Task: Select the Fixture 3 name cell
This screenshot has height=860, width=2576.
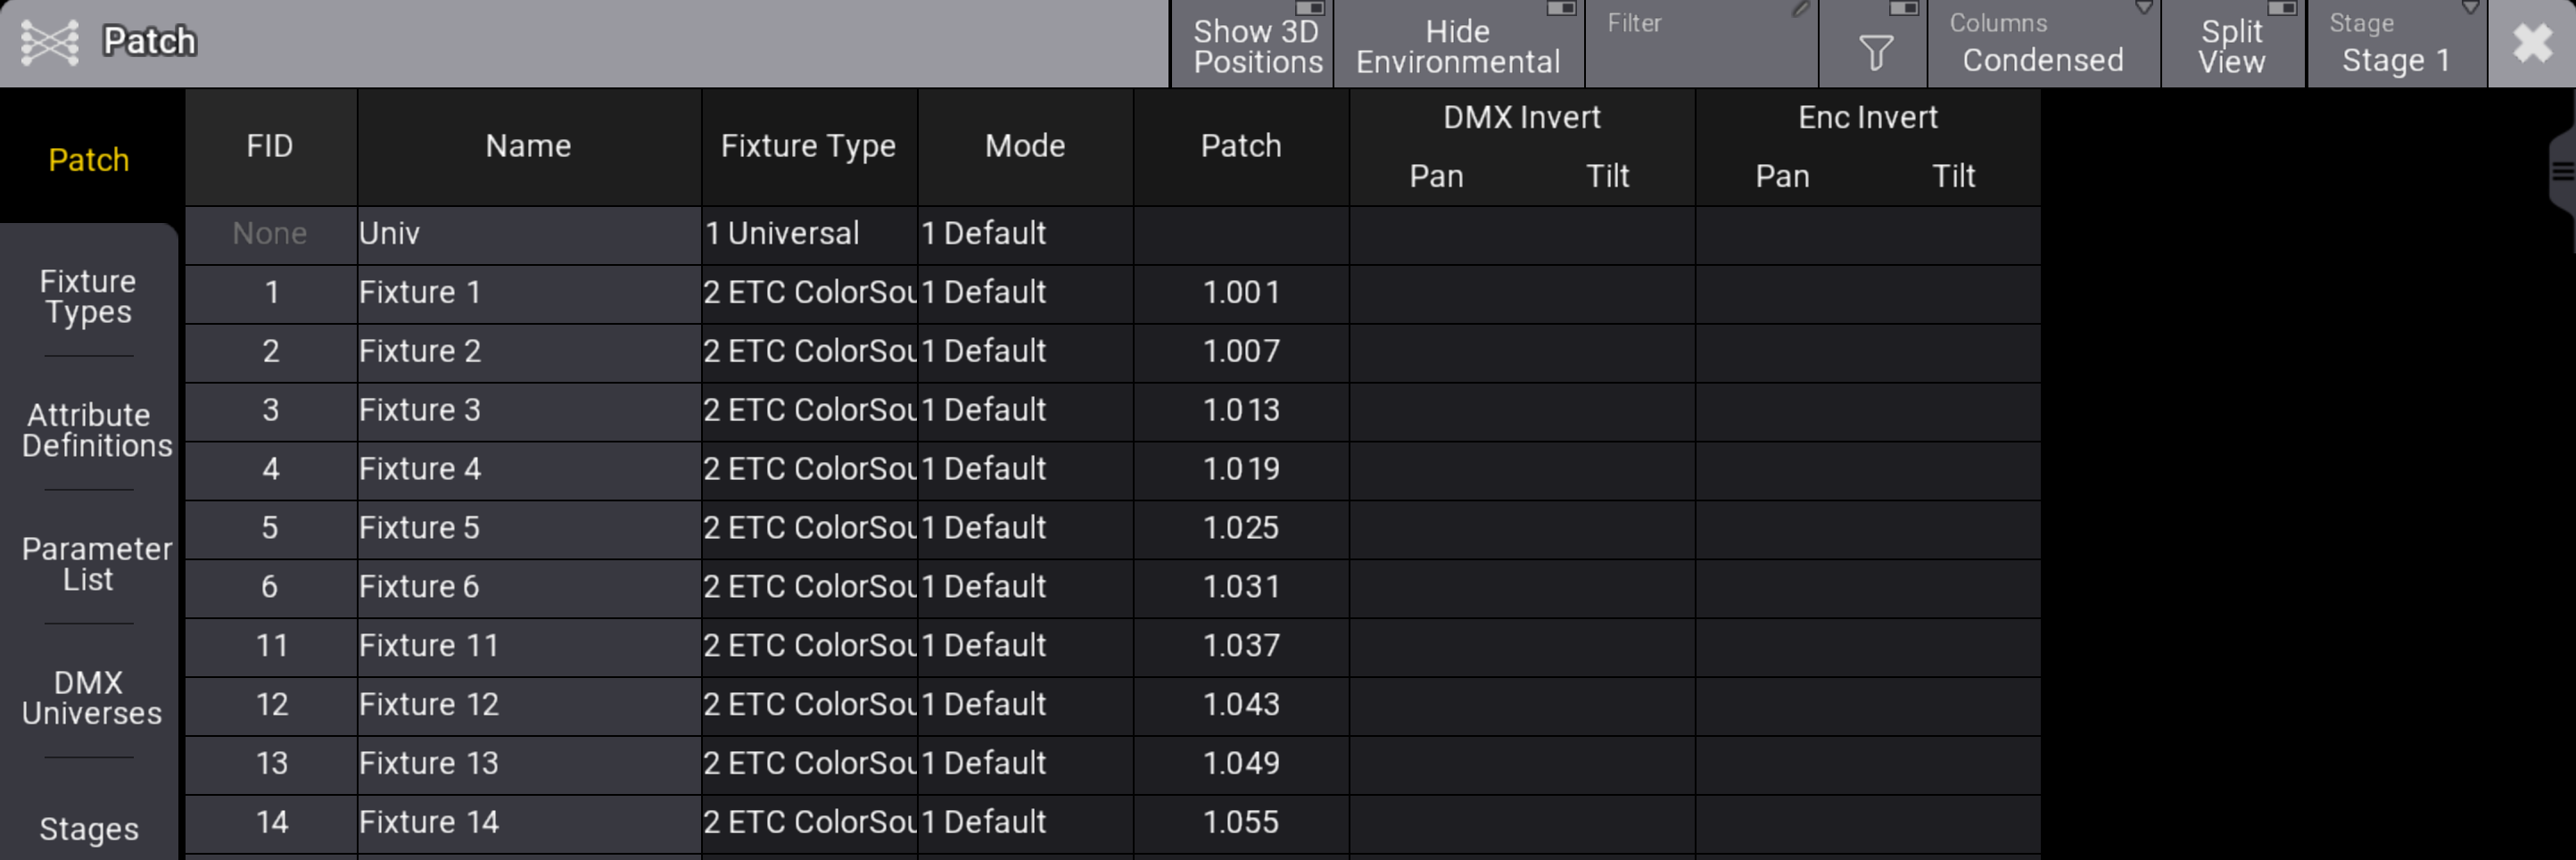Action: click(x=528, y=410)
